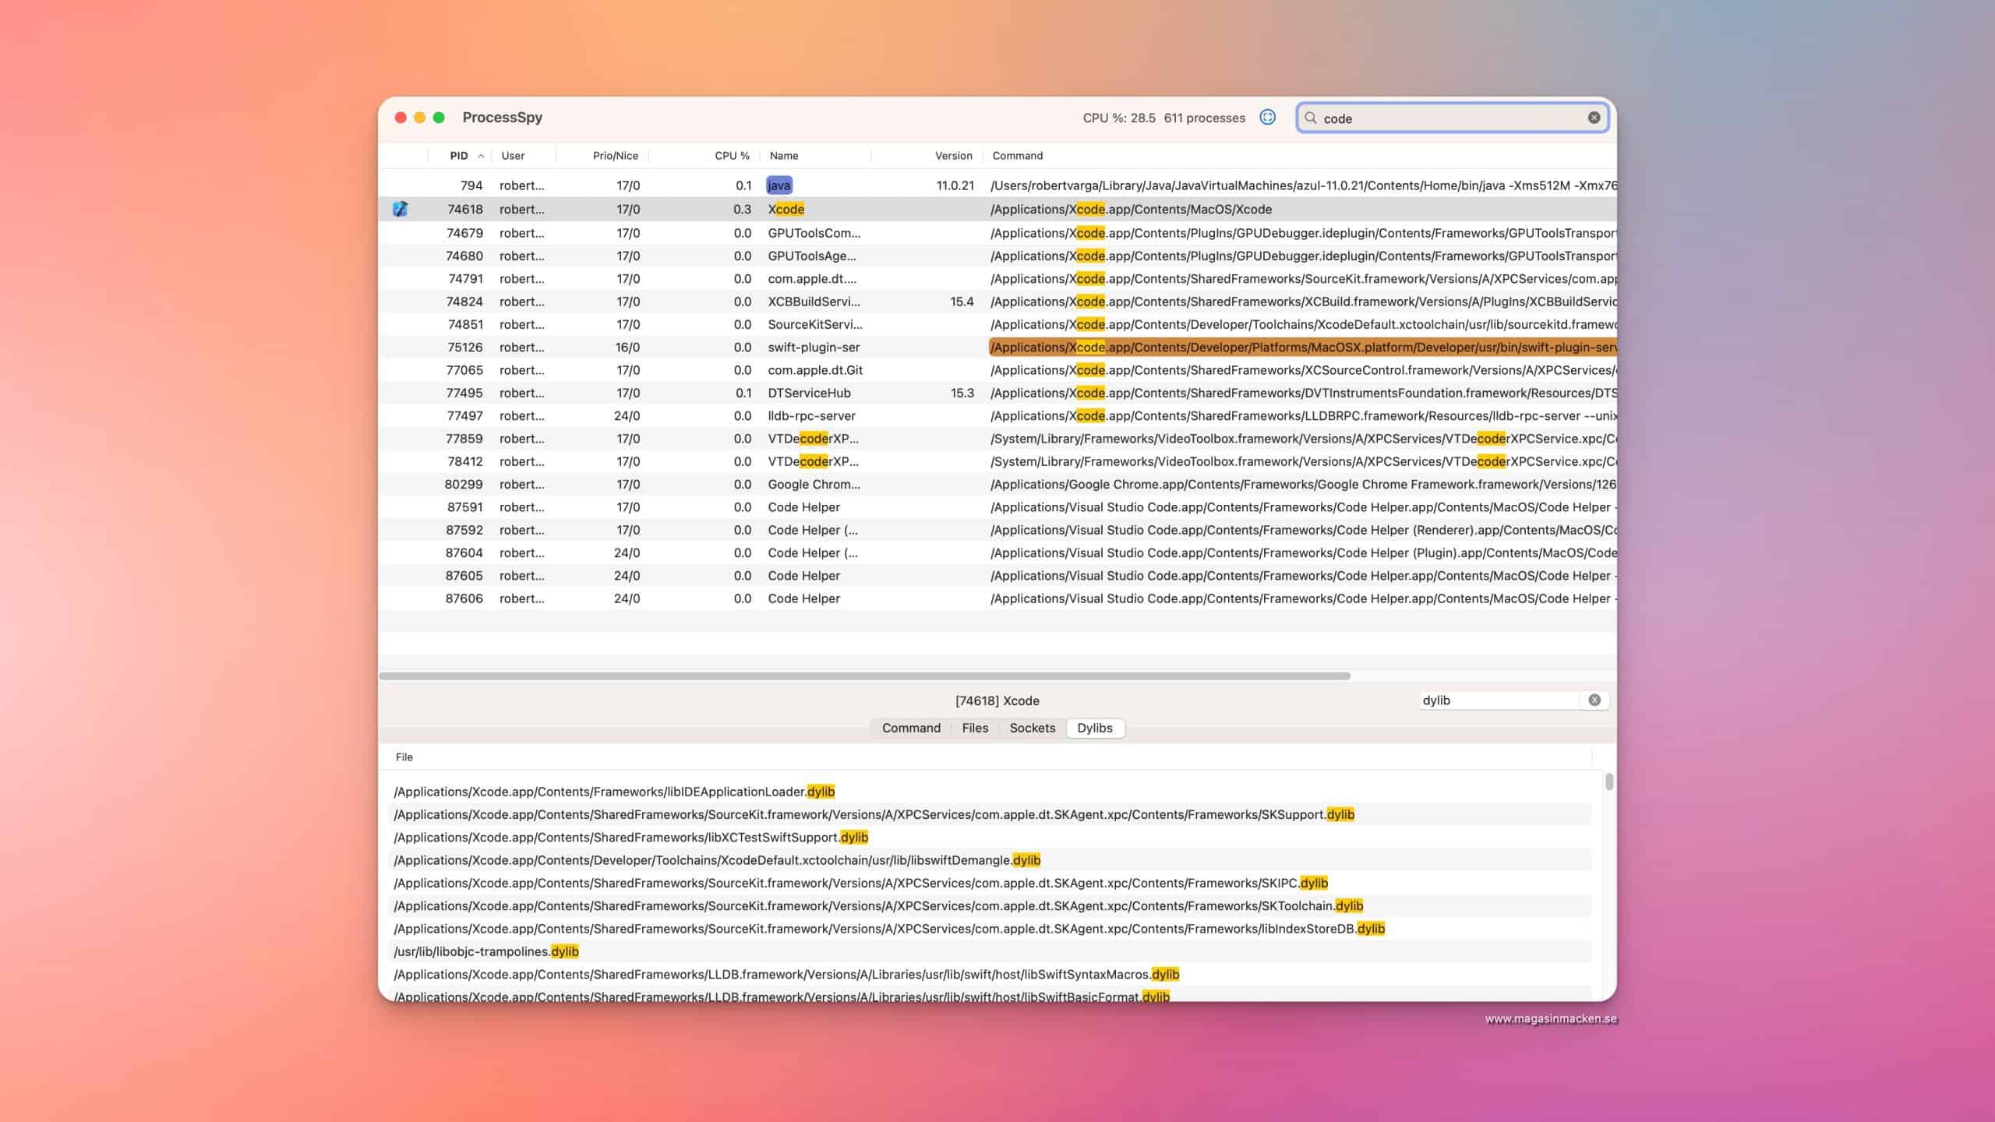Click the crosshair target icon in title bar

[1267, 118]
